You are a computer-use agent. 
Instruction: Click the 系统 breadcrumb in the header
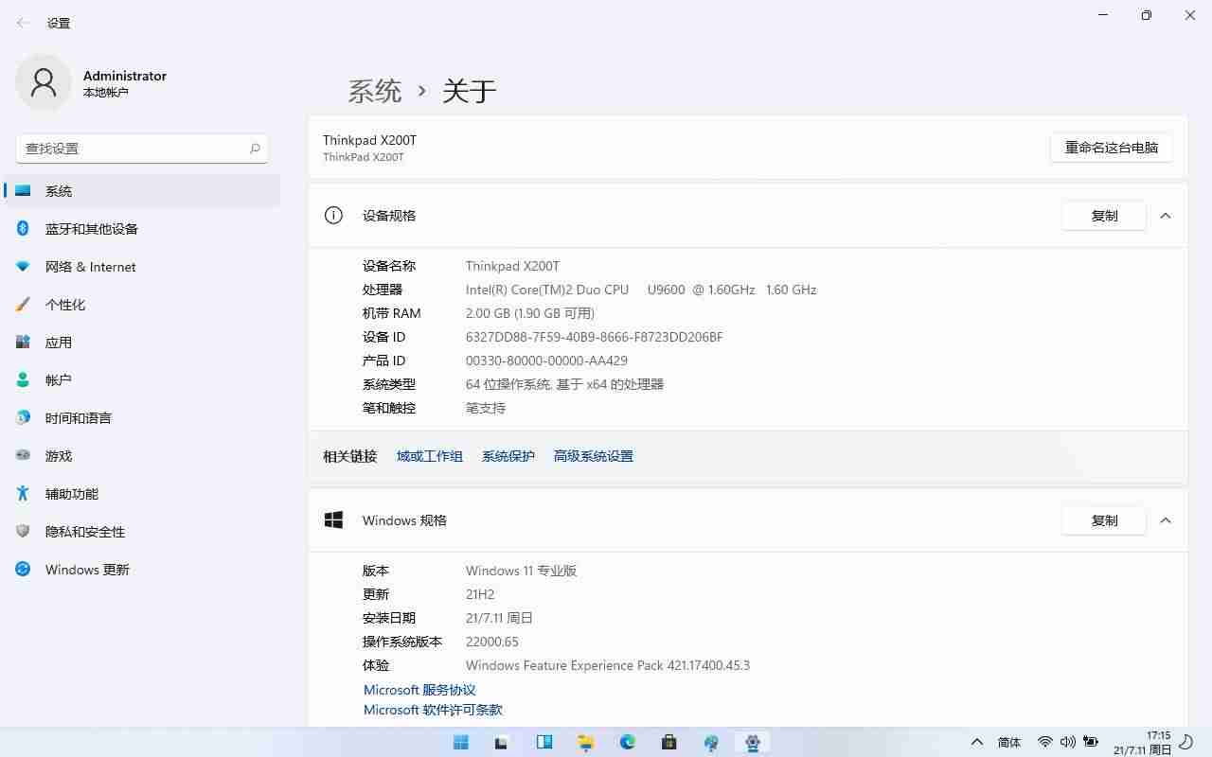375,91
